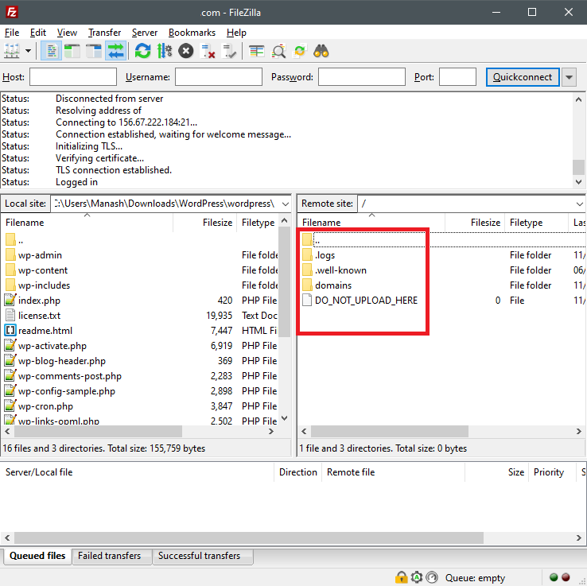
Task: Reconnect to the last server
Action: click(x=229, y=51)
